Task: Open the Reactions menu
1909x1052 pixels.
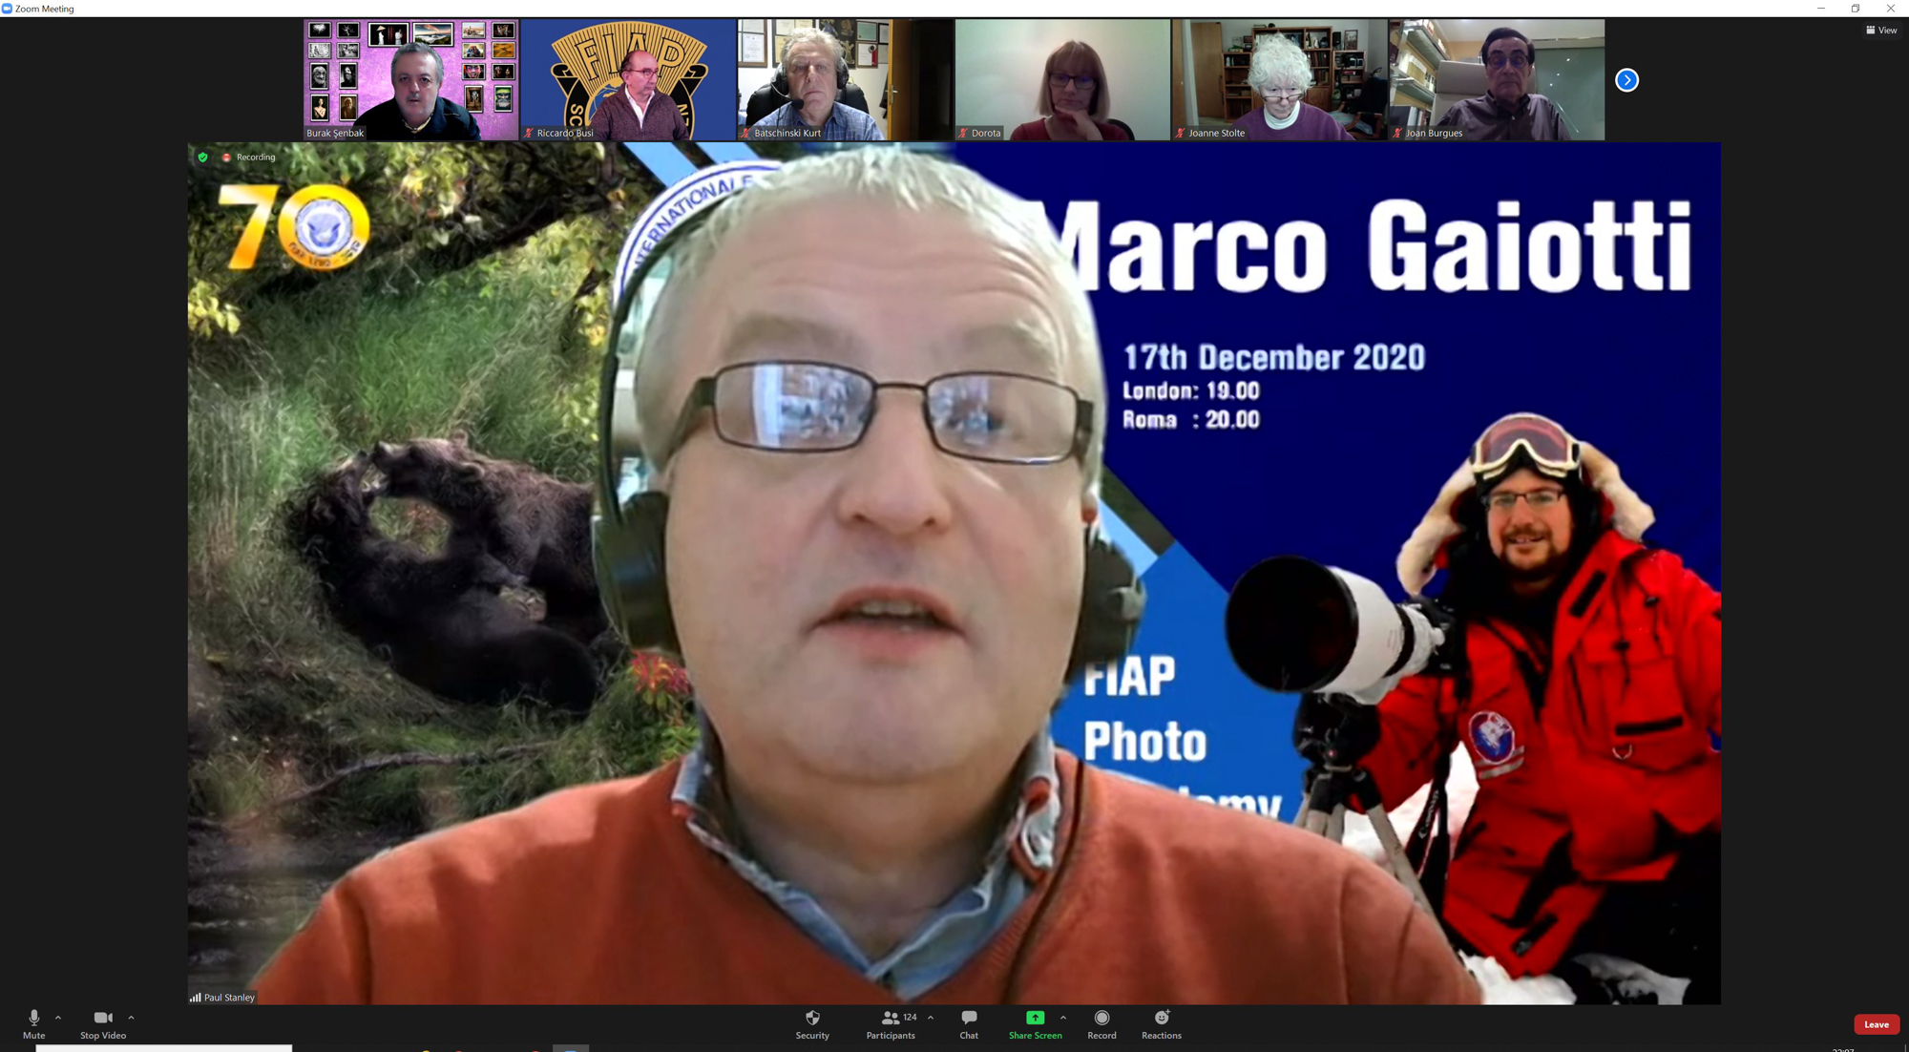Action: coord(1162,1024)
